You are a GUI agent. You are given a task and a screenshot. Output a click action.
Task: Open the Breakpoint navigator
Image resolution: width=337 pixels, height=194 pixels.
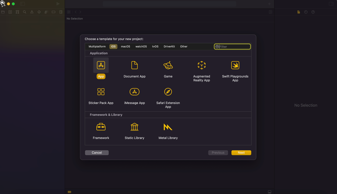[x=54, y=12]
